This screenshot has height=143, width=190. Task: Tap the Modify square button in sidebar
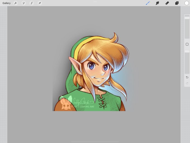pyautogui.click(x=187, y=44)
